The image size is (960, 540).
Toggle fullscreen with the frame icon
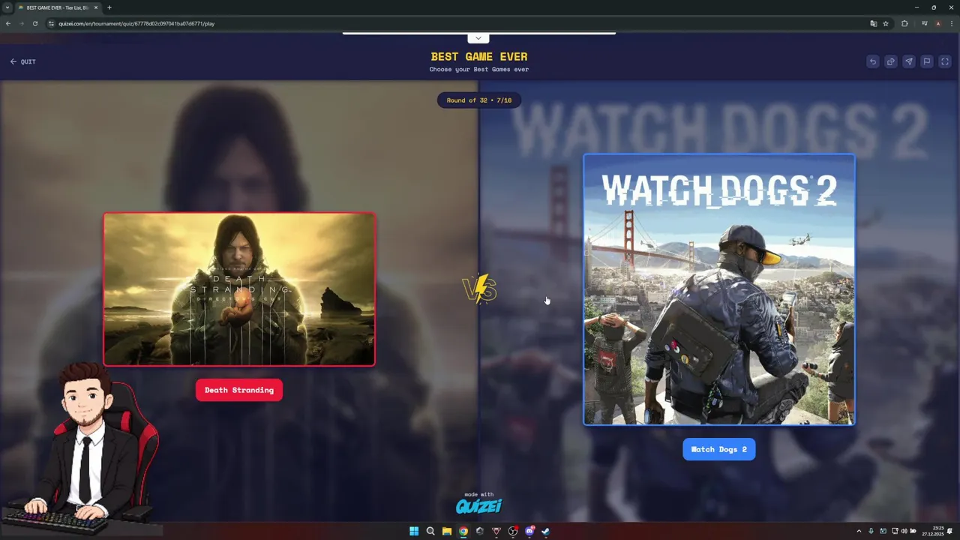[944, 61]
